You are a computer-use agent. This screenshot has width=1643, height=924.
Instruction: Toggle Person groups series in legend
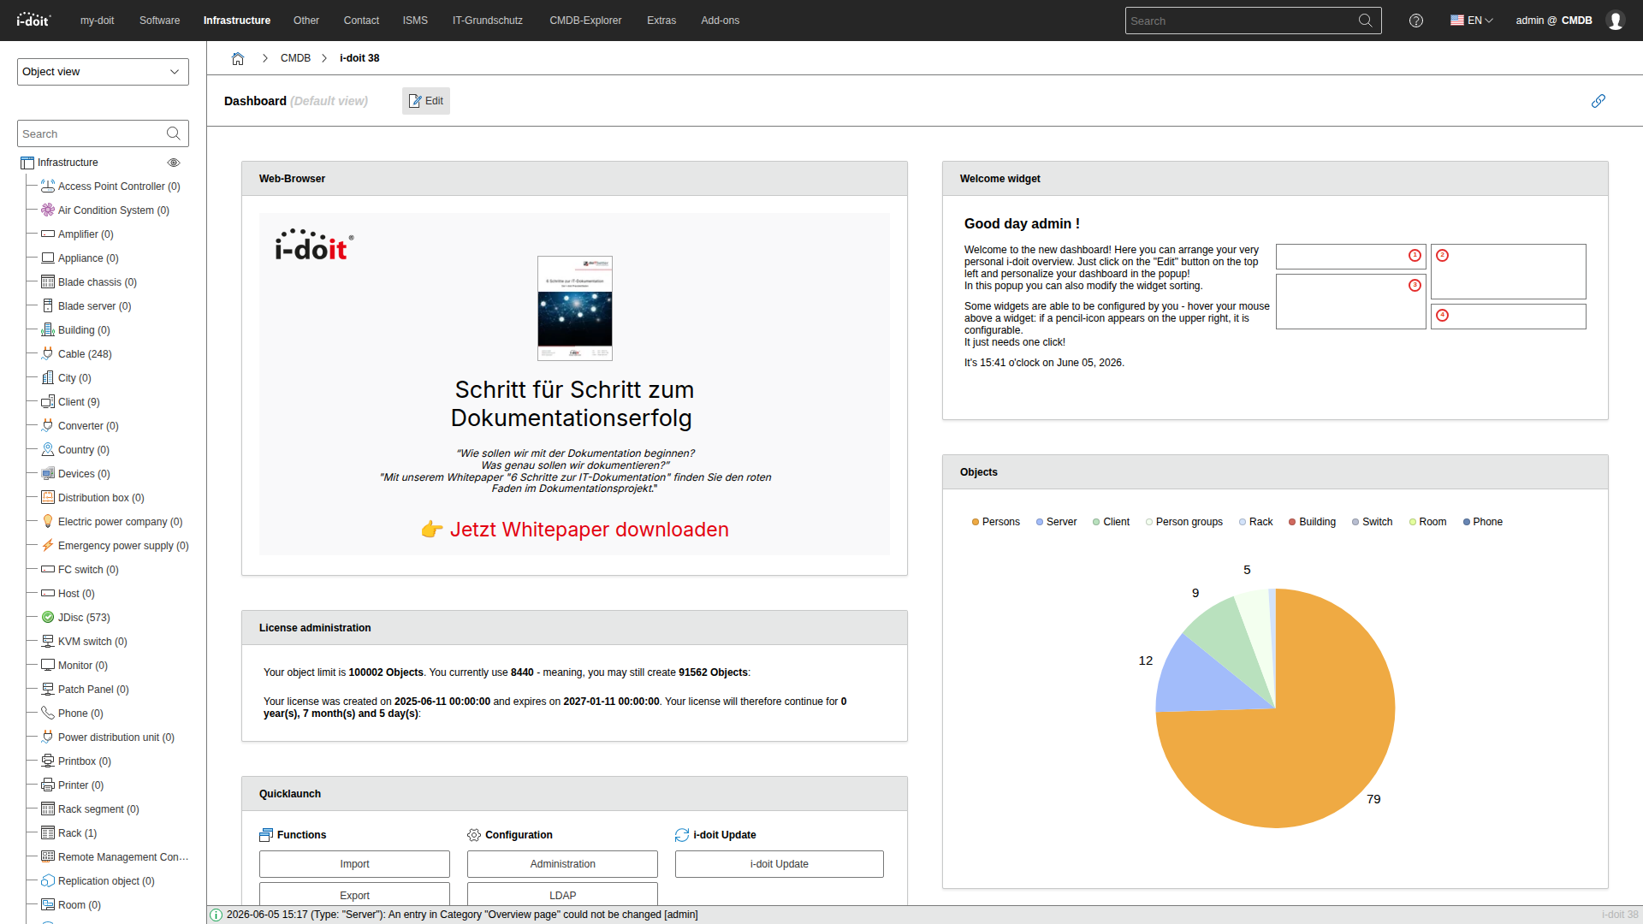(x=1184, y=522)
